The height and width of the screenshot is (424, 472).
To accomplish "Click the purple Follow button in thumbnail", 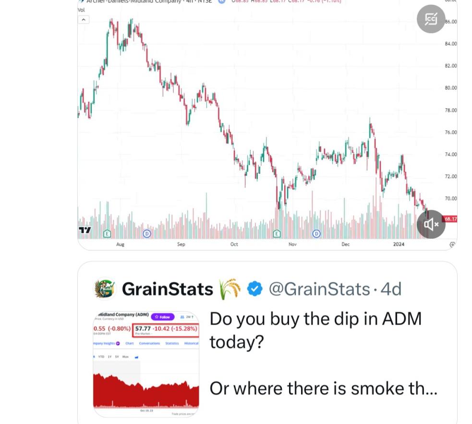I will (162, 317).
